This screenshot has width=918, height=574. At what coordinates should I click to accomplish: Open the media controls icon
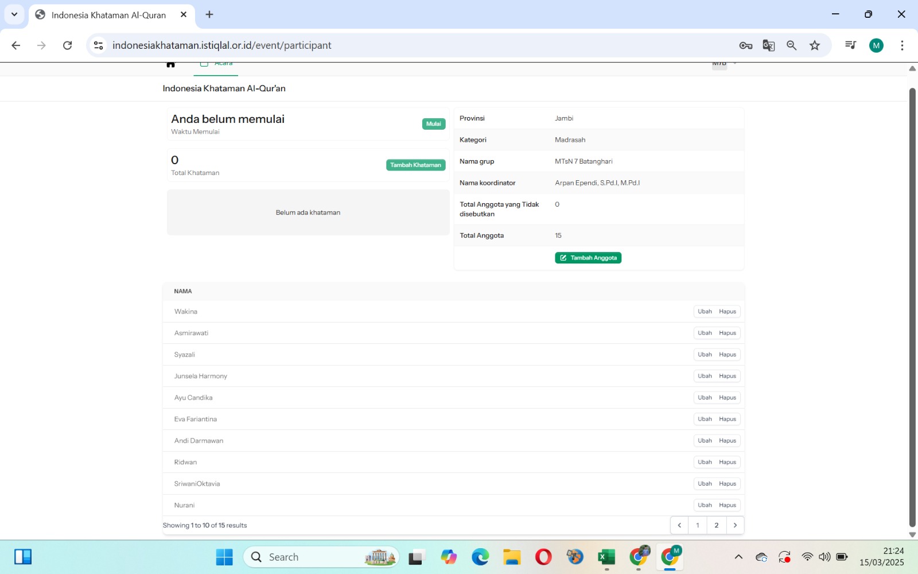[850, 45]
